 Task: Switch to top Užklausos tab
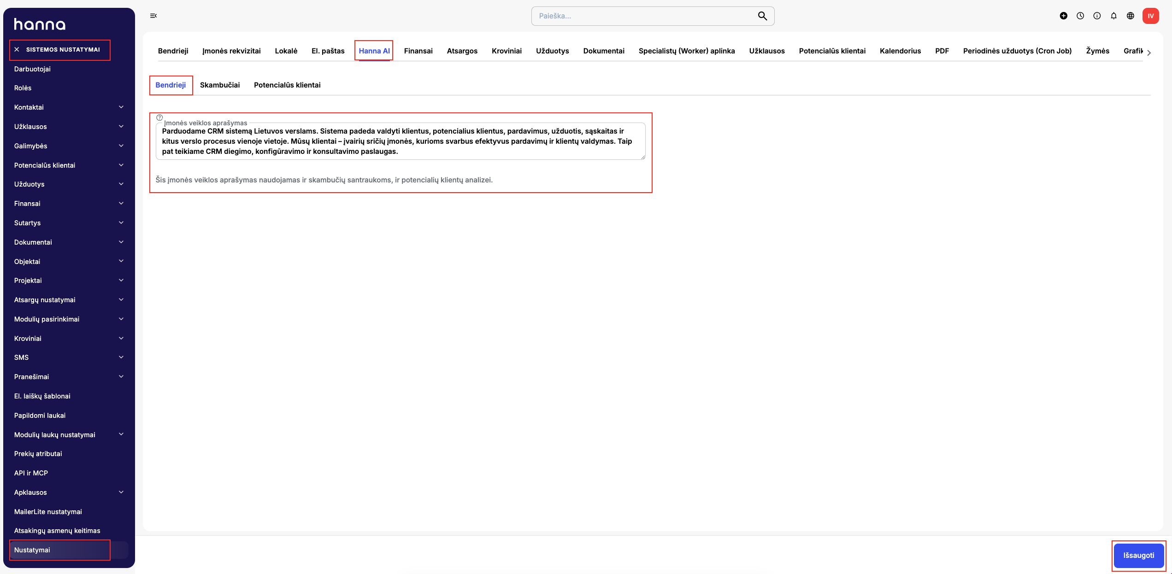pos(767,51)
